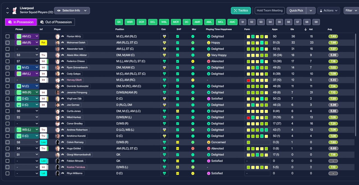Click Florian Wirtz's condition heart icon

(x=164, y=36)
